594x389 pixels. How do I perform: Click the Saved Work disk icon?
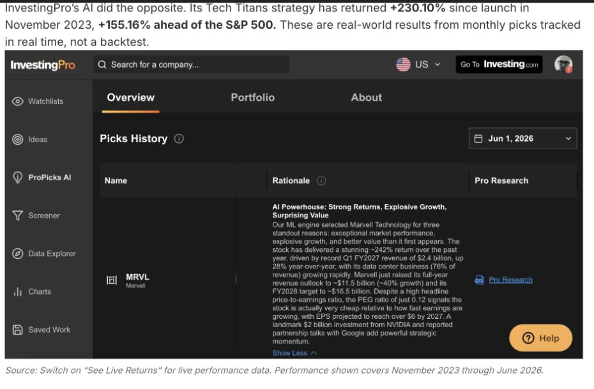[17, 330]
